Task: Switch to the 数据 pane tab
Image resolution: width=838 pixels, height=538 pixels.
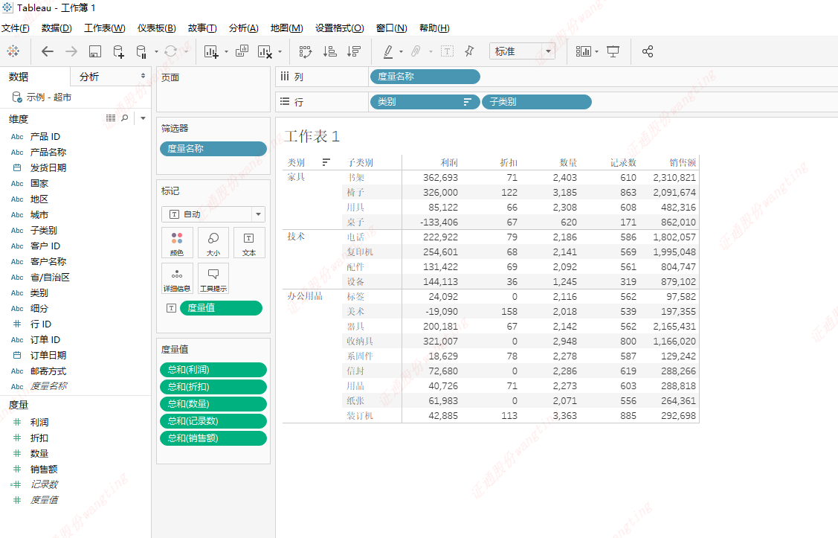Action: click(19, 77)
